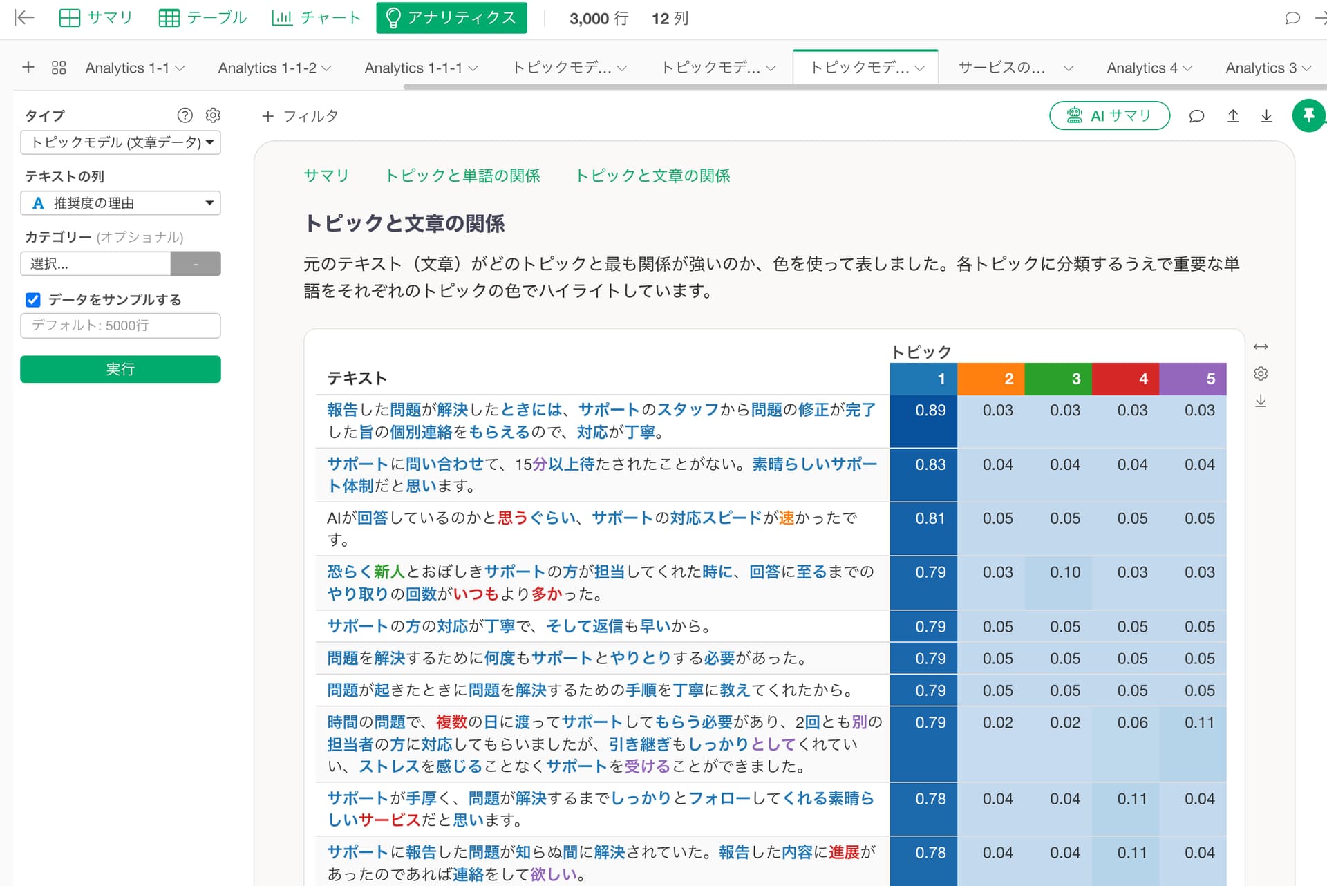Click the orange topic 2 header swatch

coord(990,379)
